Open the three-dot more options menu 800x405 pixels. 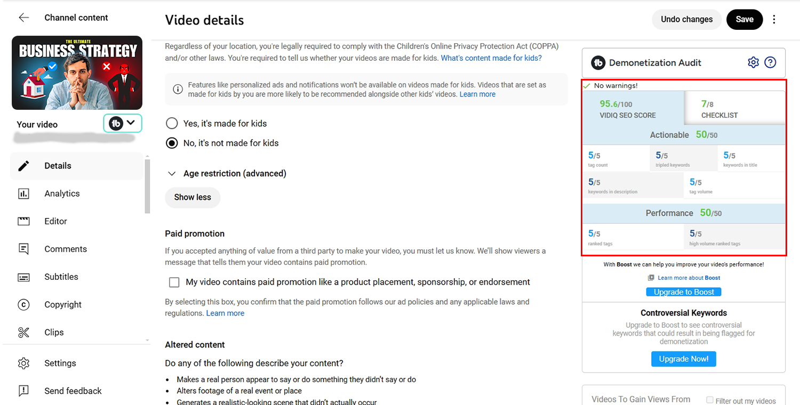pos(774,19)
